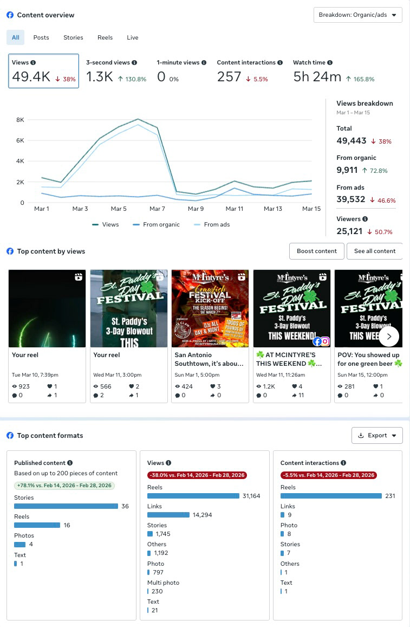This screenshot has width=410, height=627.
Task: Select the Content interactions metric
Action: tap(250, 71)
